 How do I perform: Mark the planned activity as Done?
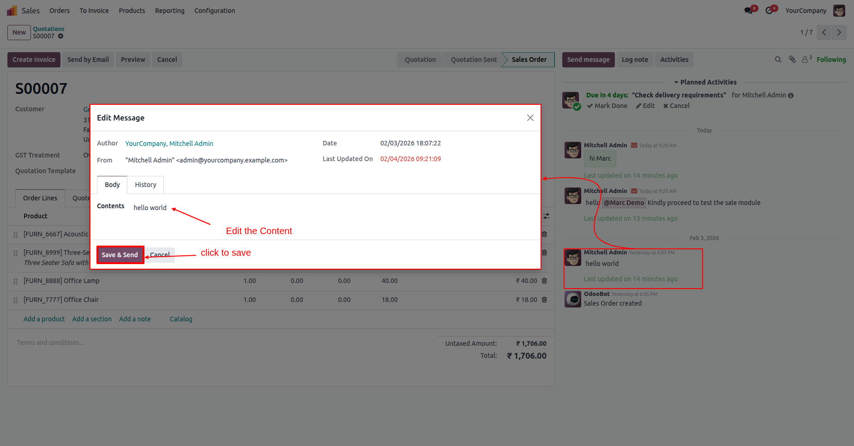pos(607,106)
